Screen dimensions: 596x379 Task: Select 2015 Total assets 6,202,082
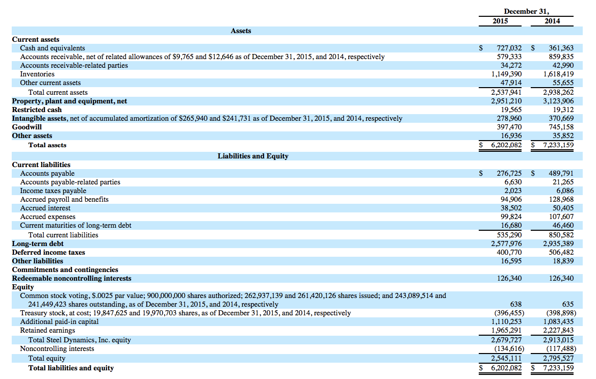(x=506, y=145)
